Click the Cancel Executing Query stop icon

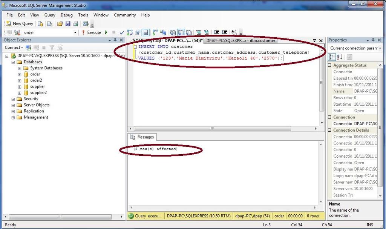114,32
